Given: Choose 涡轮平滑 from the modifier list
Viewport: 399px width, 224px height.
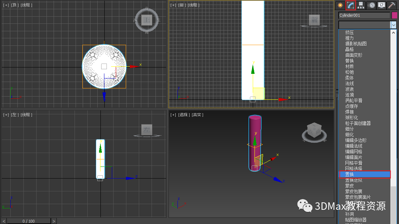Looking at the screenshot, I should (354, 100).
